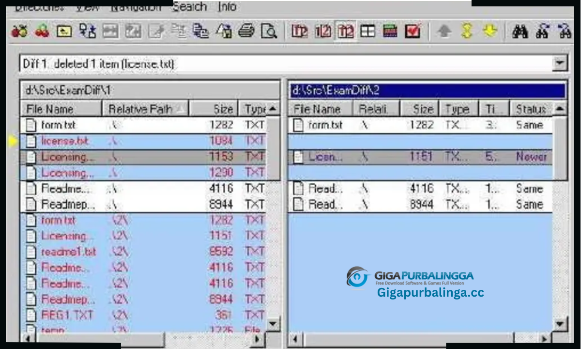
Task: Click license.txt page icon in left pane
Action: (31, 141)
